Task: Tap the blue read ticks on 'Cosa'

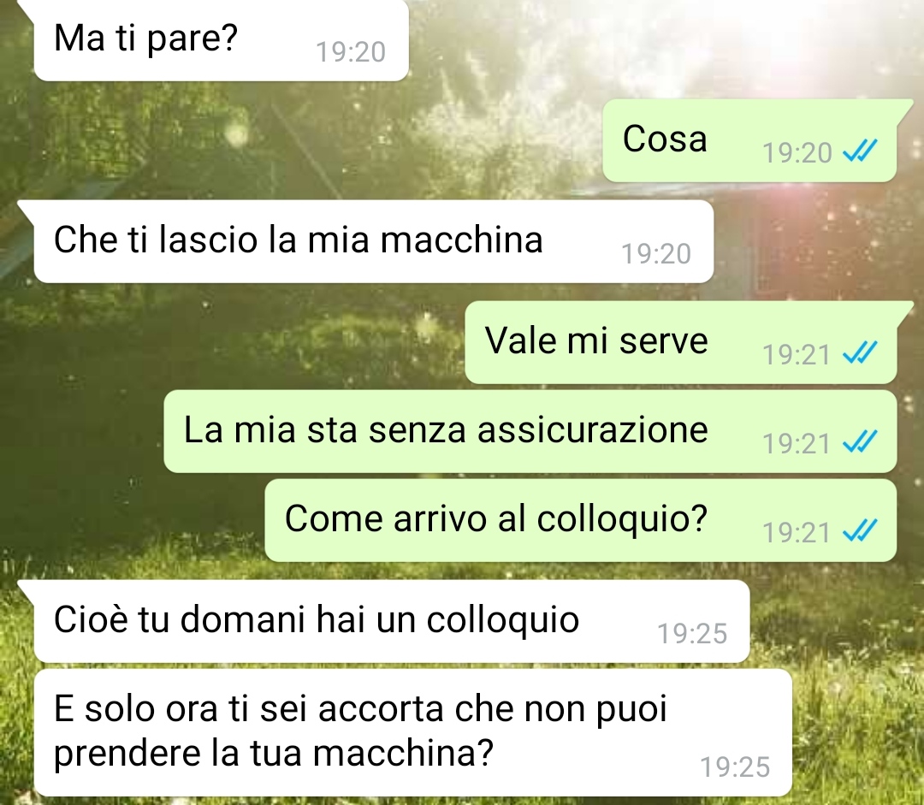Action: tap(861, 151)
